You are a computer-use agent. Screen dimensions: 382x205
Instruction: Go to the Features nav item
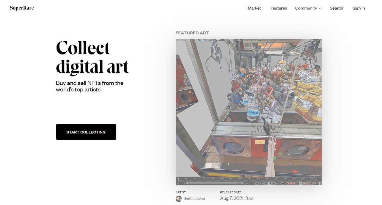[x=279, y=8]
